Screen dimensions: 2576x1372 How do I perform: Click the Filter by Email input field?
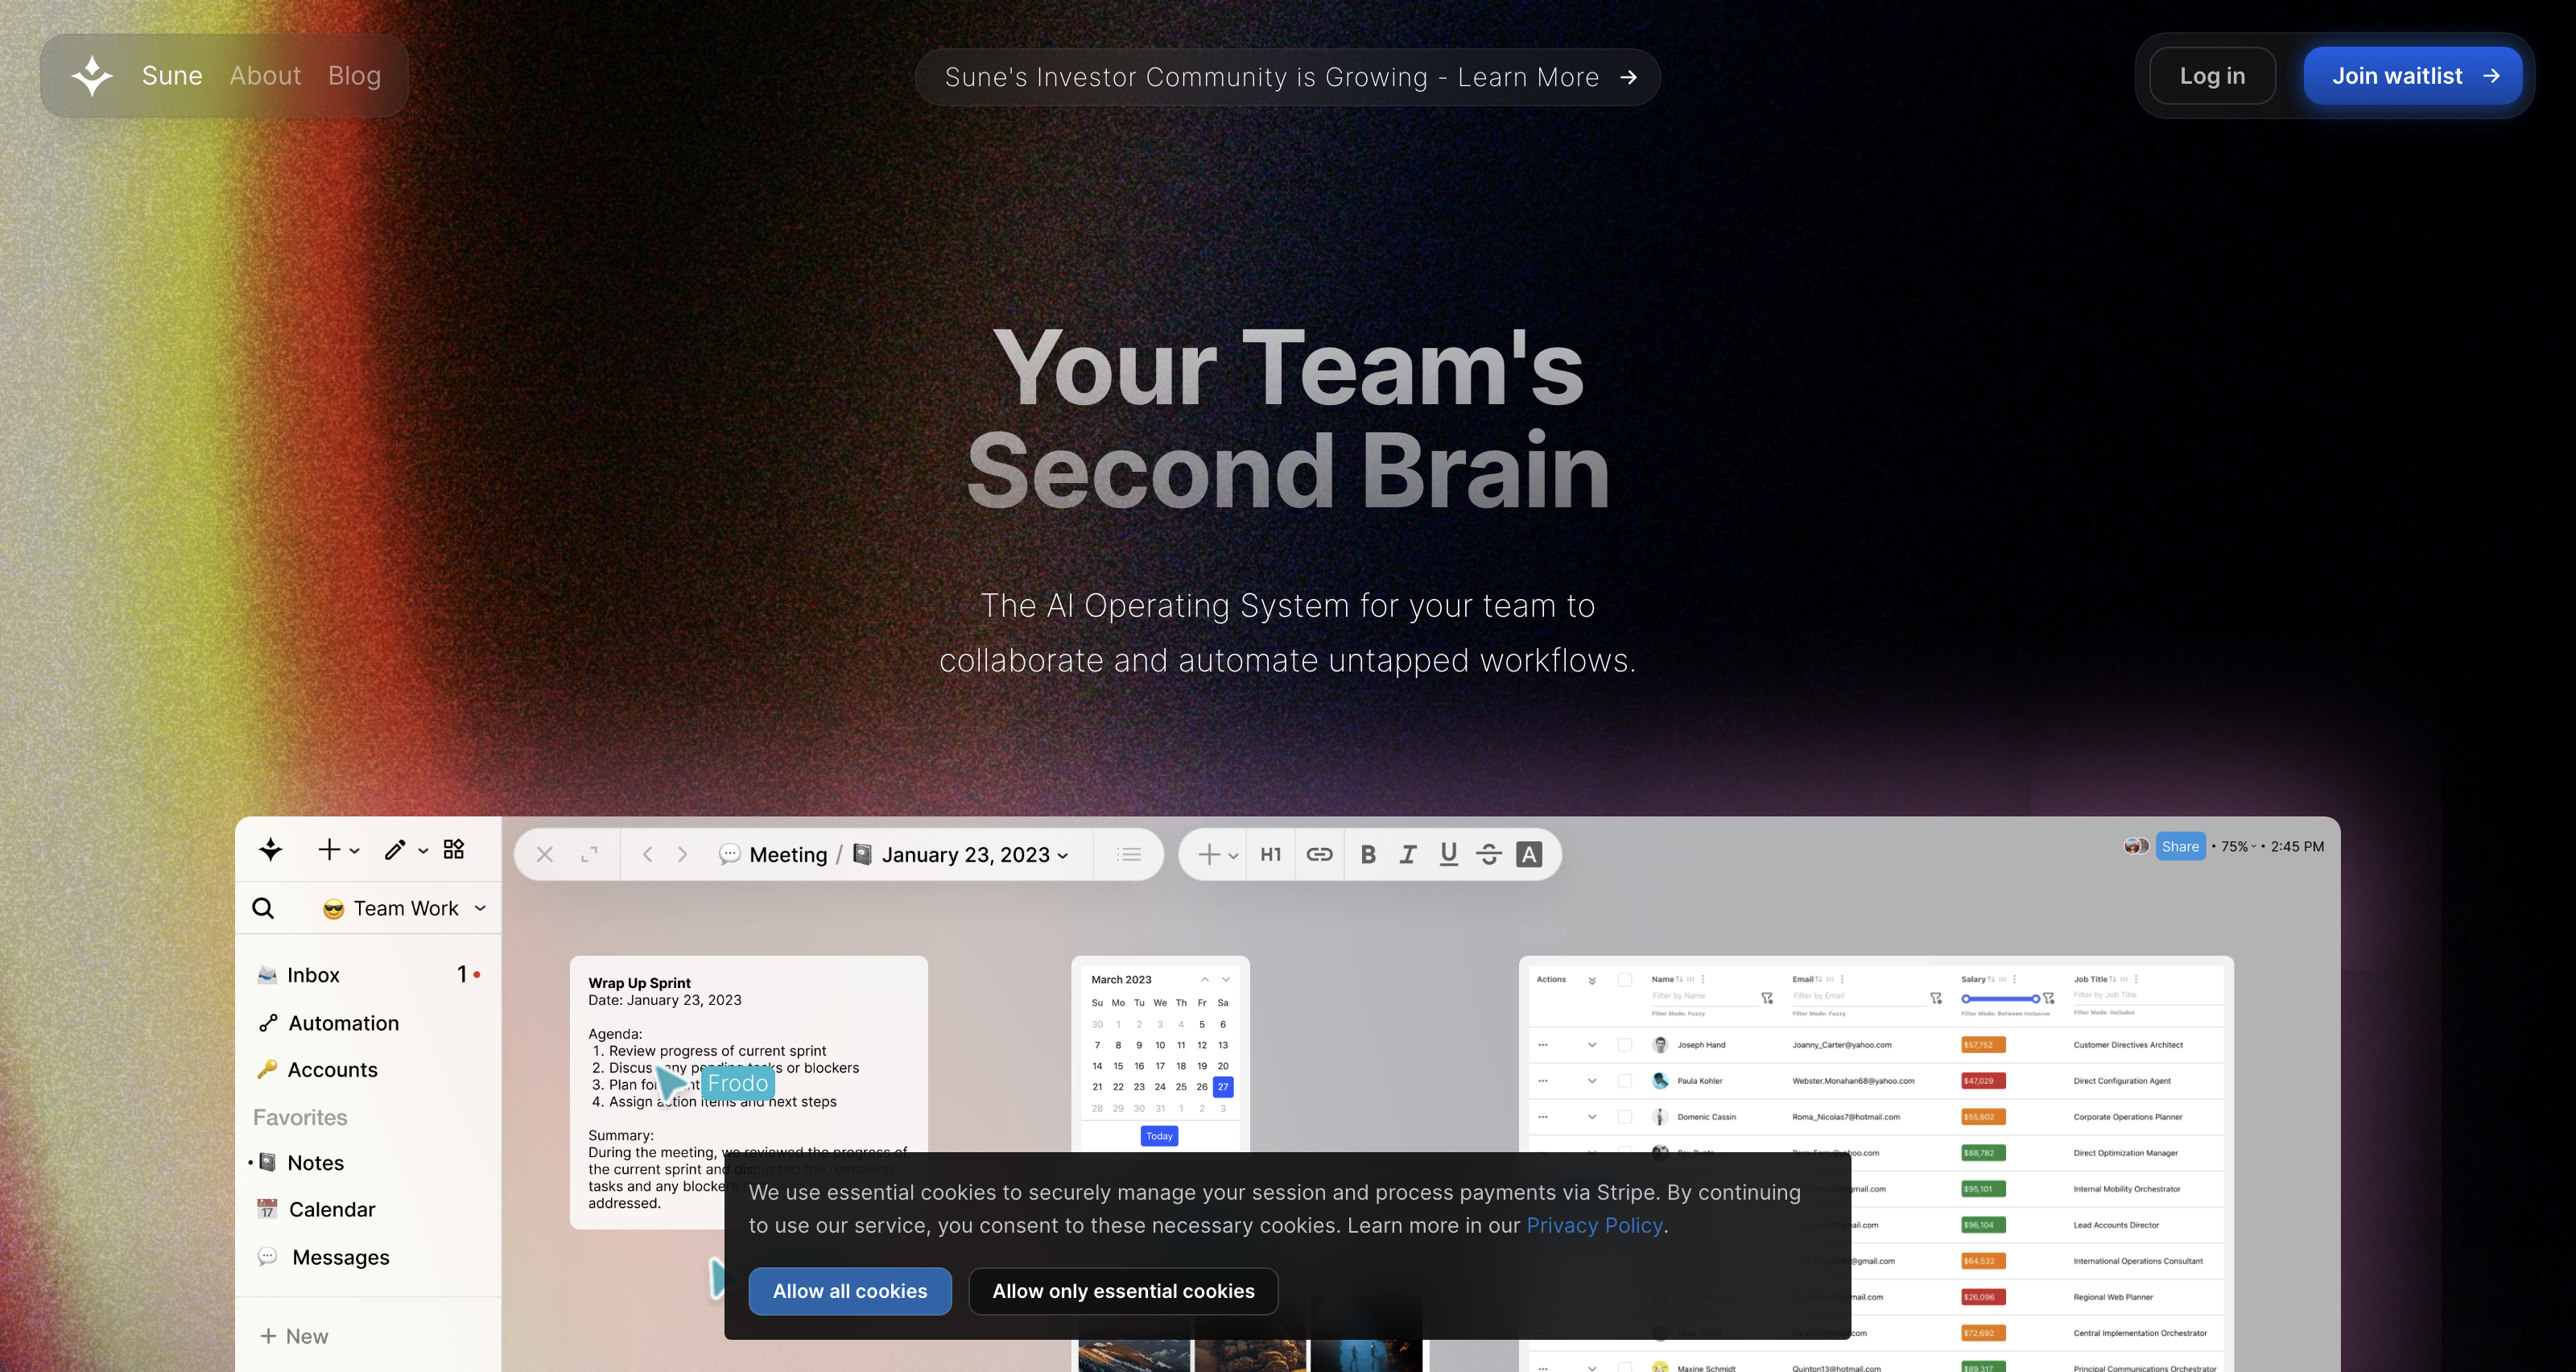point(1859,996)
